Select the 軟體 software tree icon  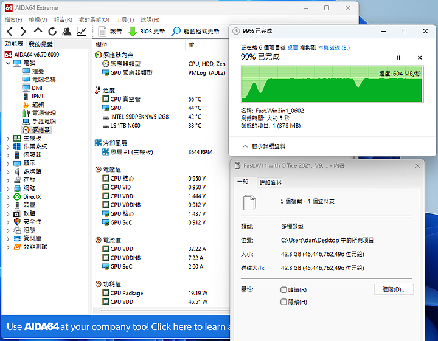(17, 213)
